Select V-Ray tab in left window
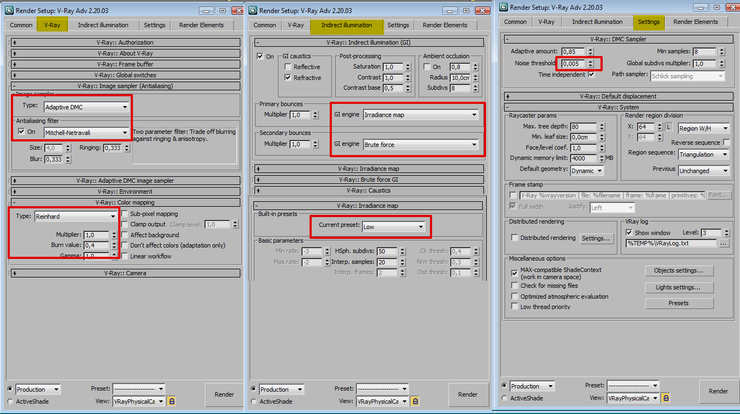740x414 pixels. click(x=52, y=25)
